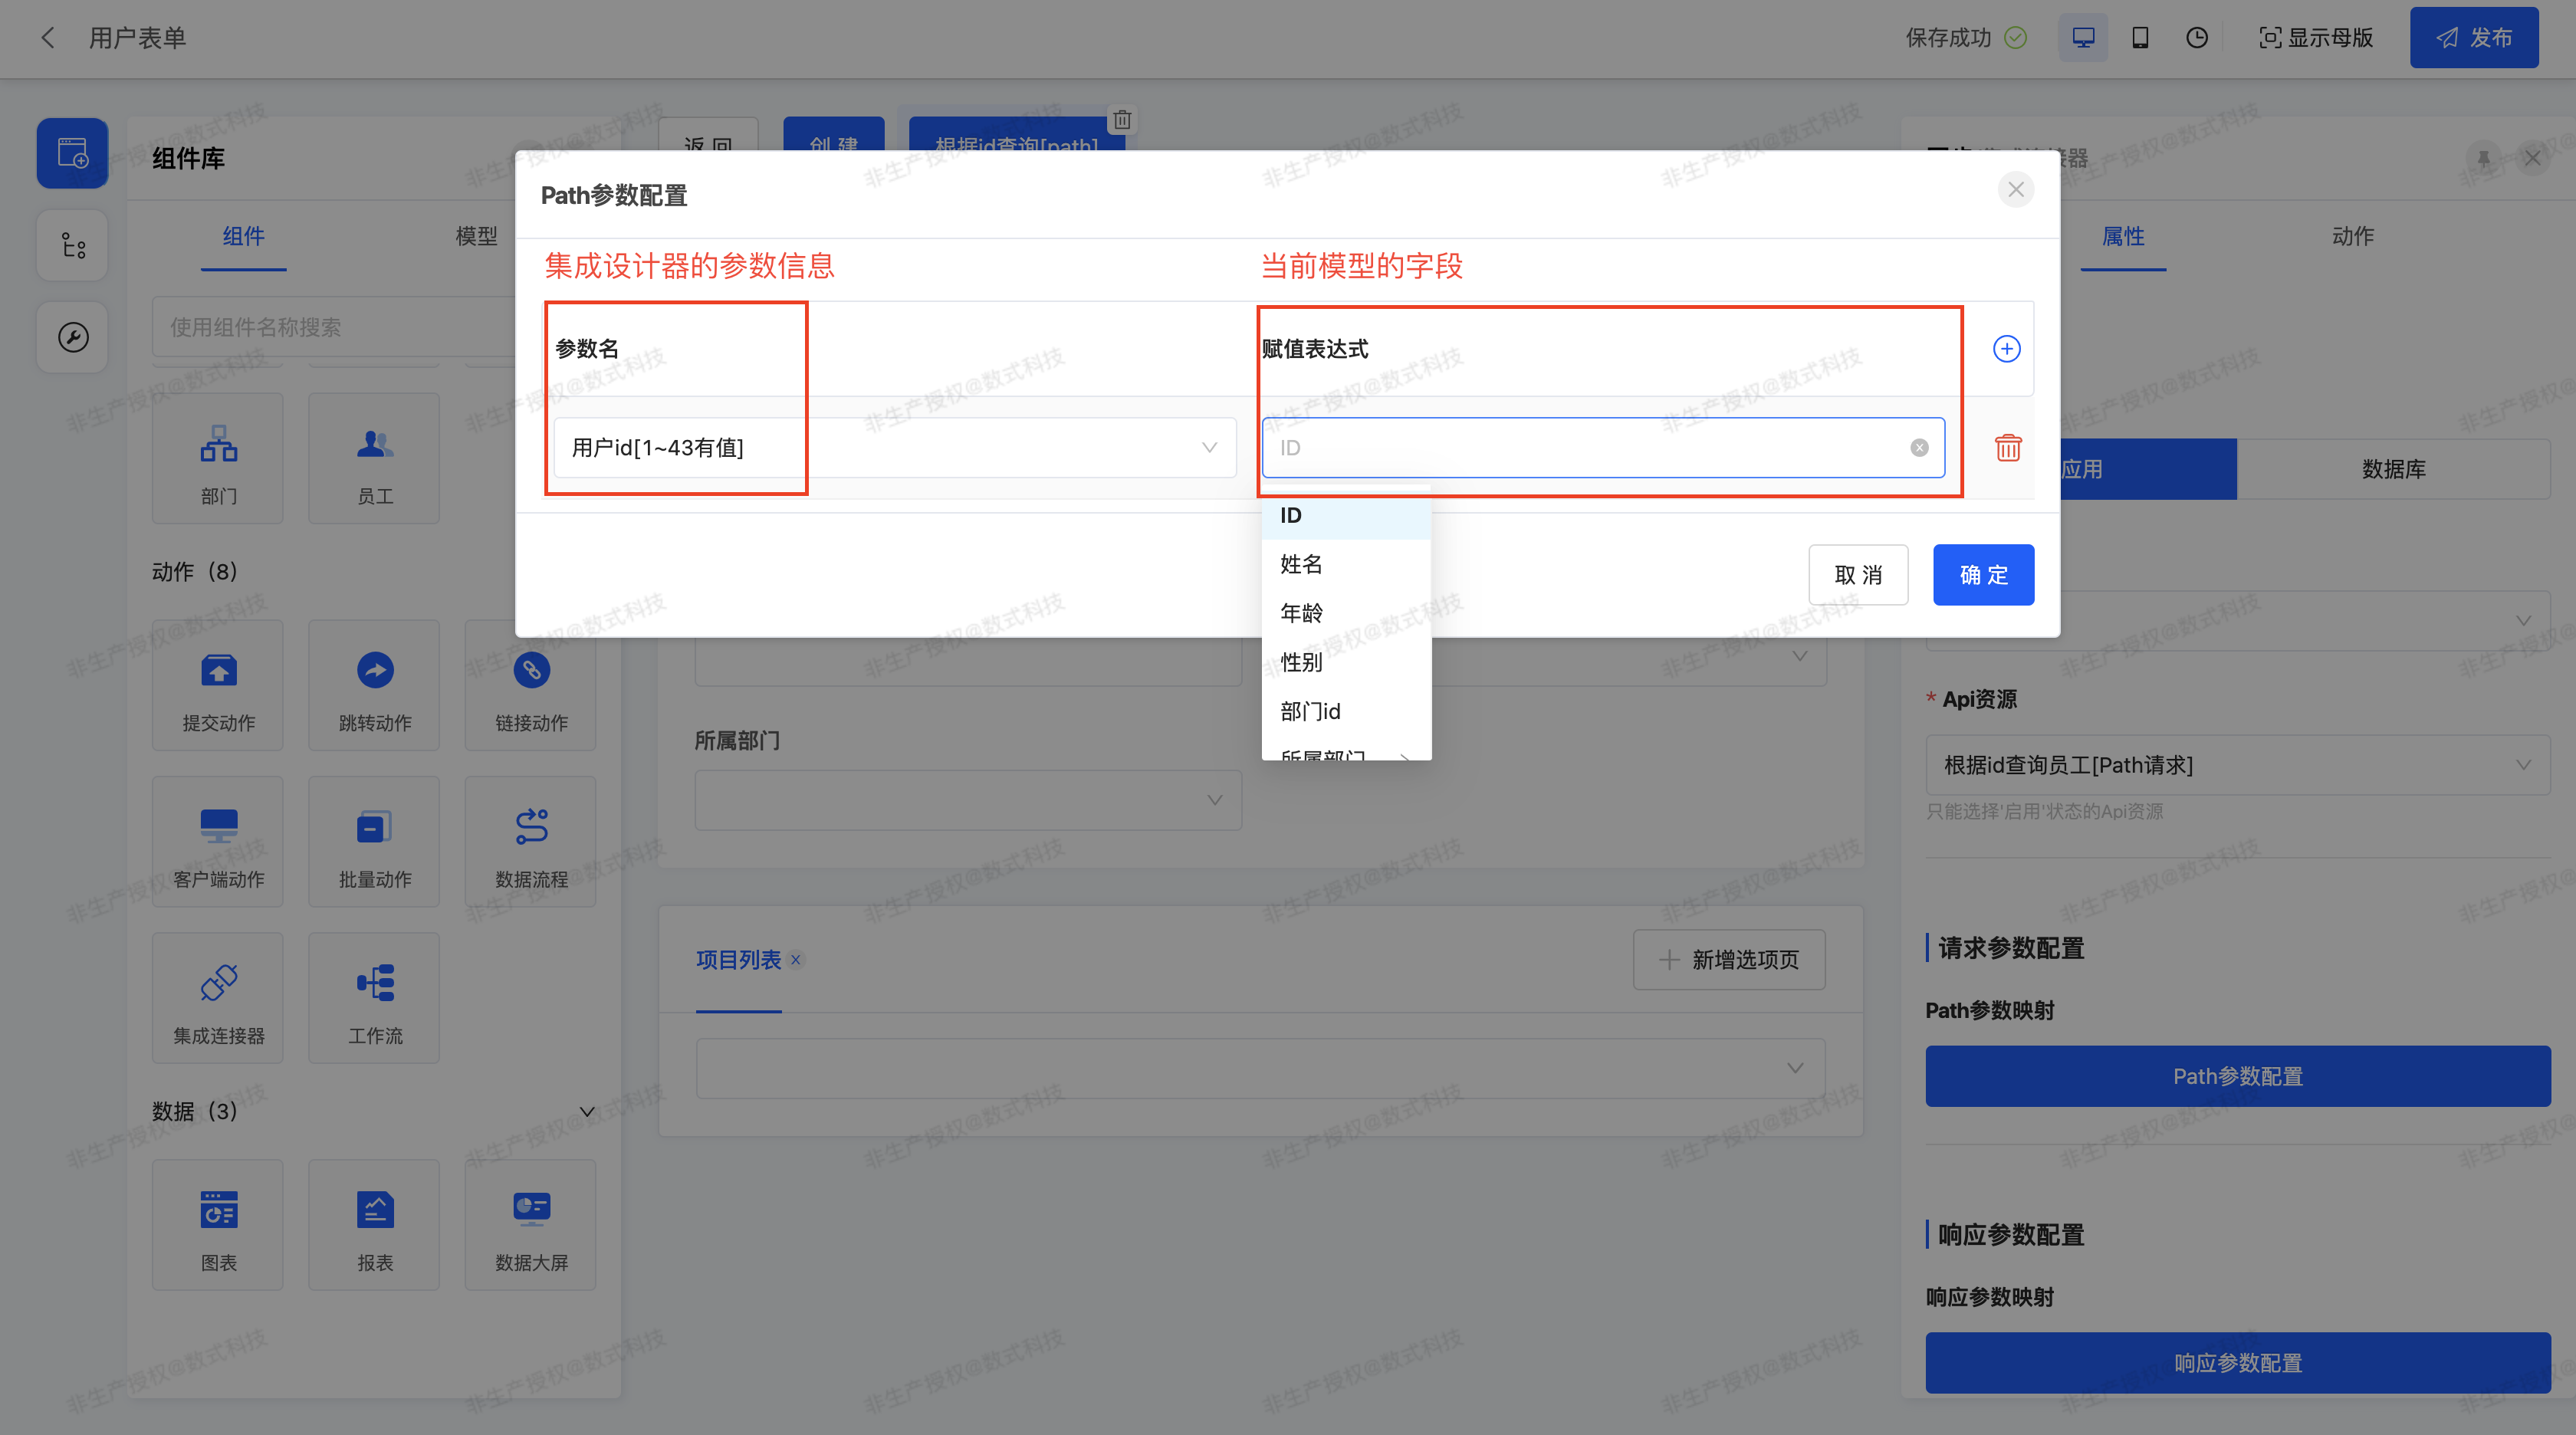2576x1435 pixels.
Task: Choose 性别 from the dropdown list
Action: pyautogui.click(x=1346, y=662)
